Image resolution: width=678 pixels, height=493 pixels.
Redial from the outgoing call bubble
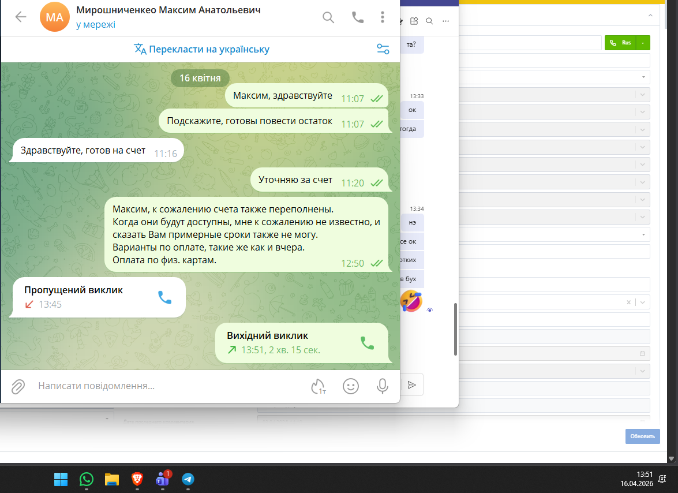367,343
